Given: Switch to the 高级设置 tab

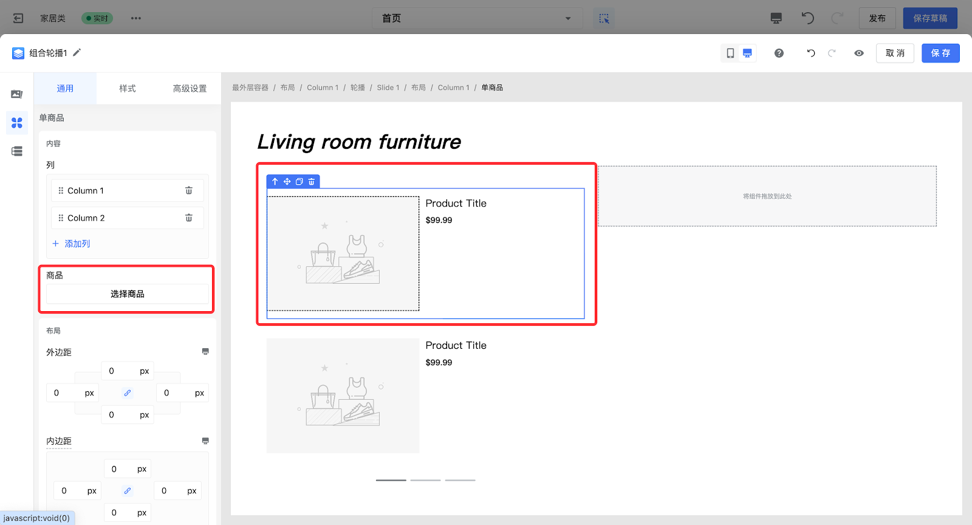Looking at the screenshot, I should [190, 89].
